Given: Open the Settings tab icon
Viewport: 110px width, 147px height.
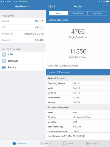Looking at the screenshot, I should click(x=87, y=143).
